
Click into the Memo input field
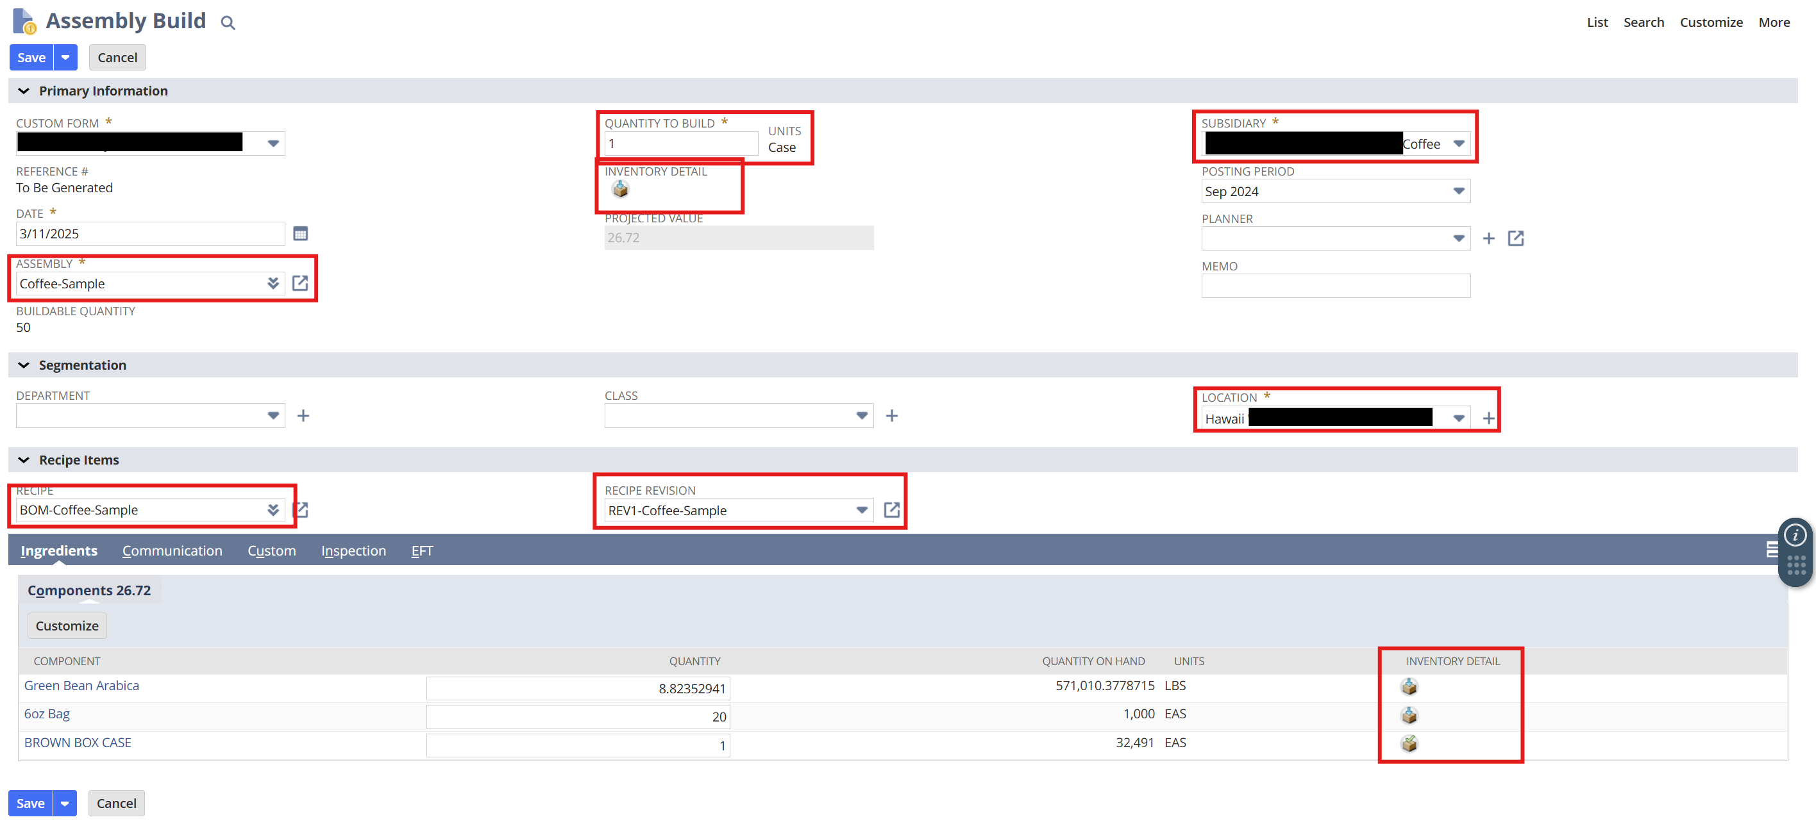[1334, 286]
